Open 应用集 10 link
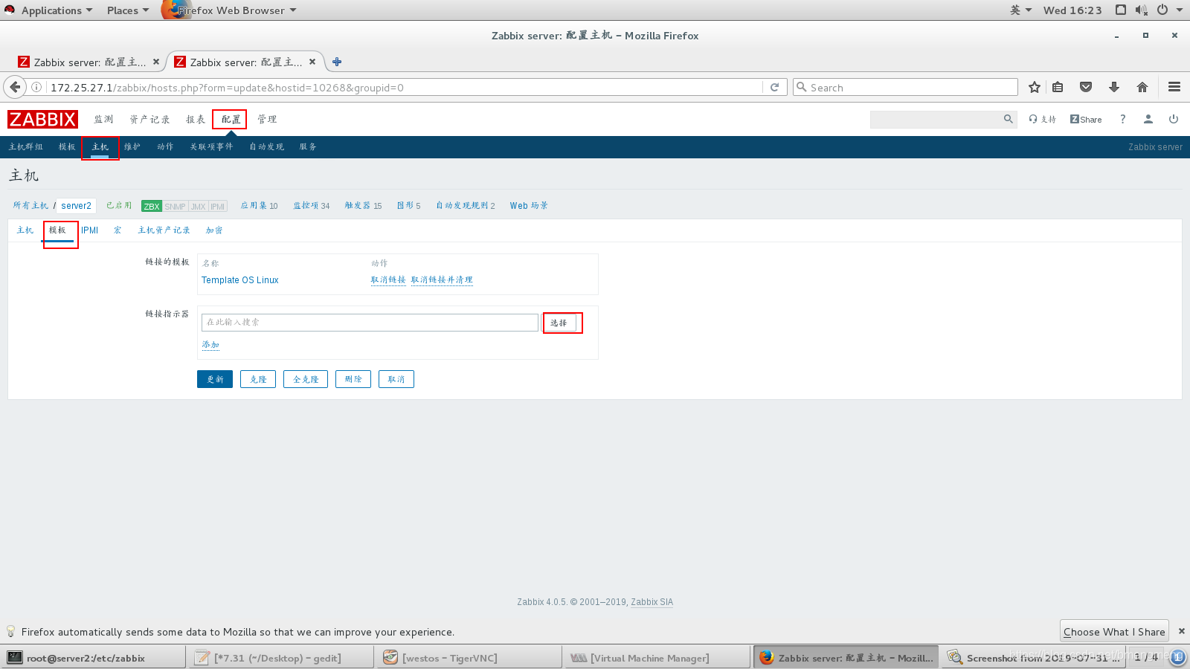1190x669 pixels. (259, 206)
